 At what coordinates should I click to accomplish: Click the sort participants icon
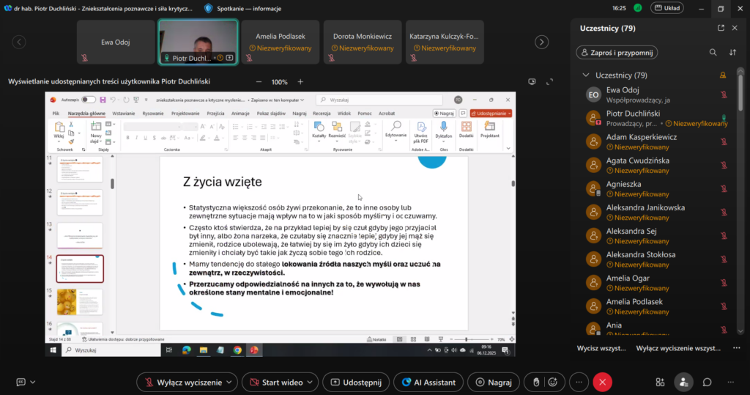pos(732,53)
